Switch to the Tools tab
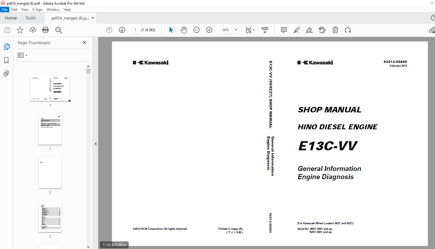Image resolution: width=435 pixels, height=249 pixels. (31, 18)
